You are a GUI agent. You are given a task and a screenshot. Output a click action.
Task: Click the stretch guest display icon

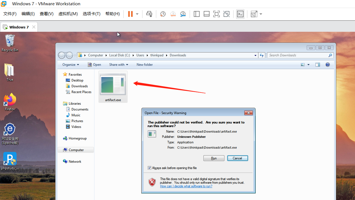click(x=254, y=14)
